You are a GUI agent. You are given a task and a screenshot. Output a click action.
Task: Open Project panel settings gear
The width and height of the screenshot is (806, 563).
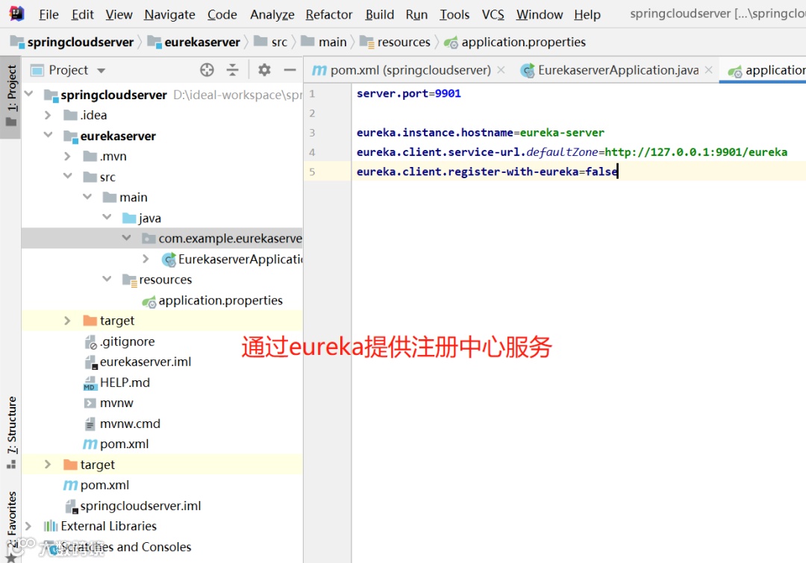(x=264, y=70)
